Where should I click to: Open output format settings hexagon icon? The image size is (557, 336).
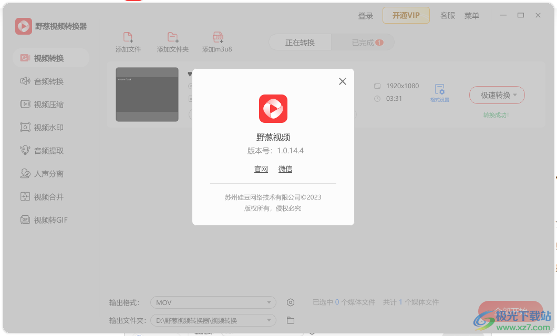pyautogui.click(x=291, y=302)
